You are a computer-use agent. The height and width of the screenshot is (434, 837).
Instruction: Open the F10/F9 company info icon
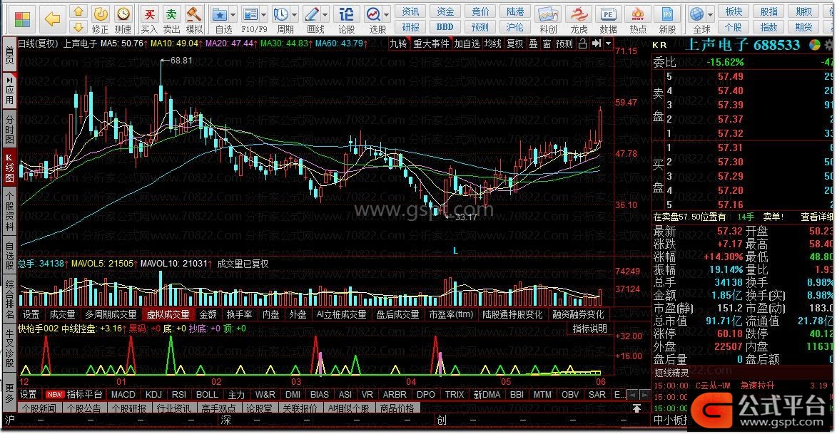point(250,14)
